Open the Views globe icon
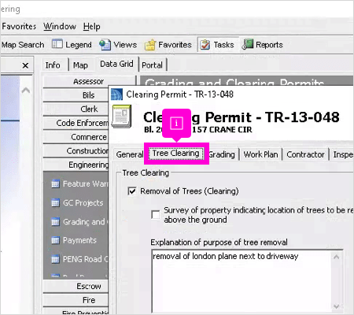354x315 pixels. [105, 45]
